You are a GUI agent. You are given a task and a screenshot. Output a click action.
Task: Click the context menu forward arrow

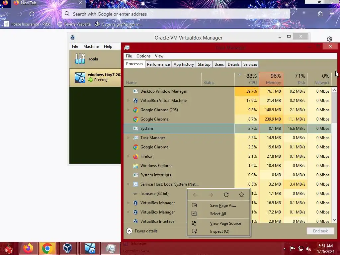pyautogui.click(x=211, y=195)
